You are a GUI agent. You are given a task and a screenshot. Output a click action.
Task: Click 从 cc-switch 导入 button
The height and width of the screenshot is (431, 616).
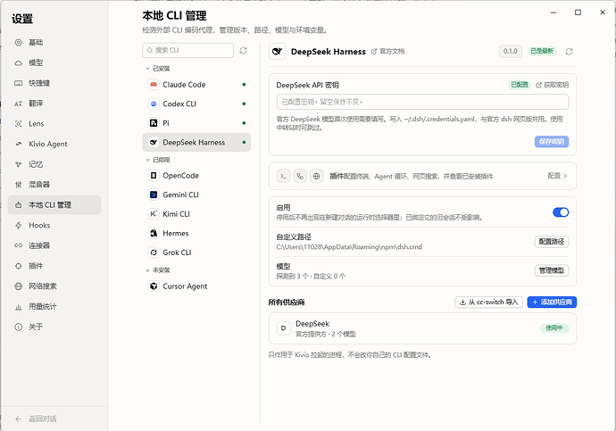488,303
